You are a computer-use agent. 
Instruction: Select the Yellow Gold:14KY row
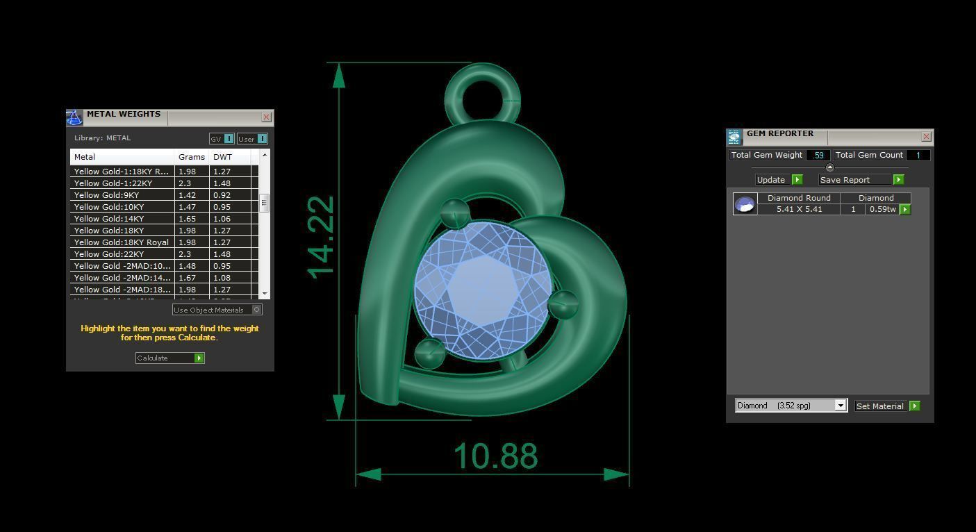coord(164,219)
